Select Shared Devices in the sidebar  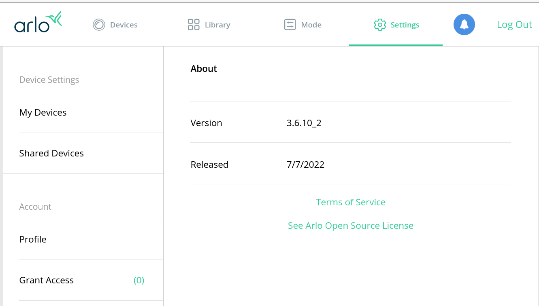click(51, 153)
